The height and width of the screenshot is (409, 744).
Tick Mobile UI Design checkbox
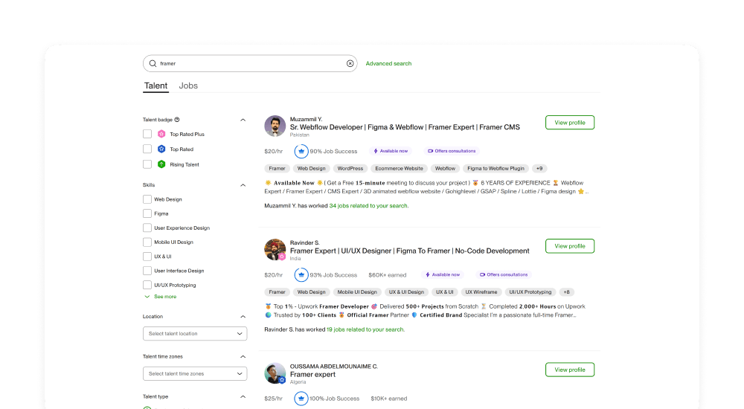pyautogui.click(x=147, y=242)
